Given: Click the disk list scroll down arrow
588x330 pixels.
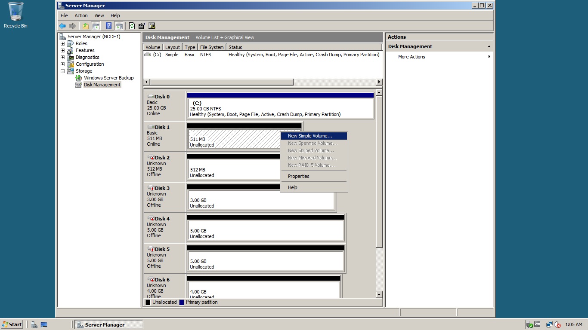Looking at the screenshot, I should [379, 295].
